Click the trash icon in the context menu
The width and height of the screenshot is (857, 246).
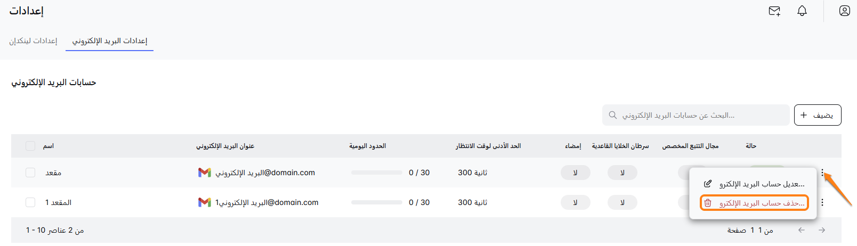708,203
